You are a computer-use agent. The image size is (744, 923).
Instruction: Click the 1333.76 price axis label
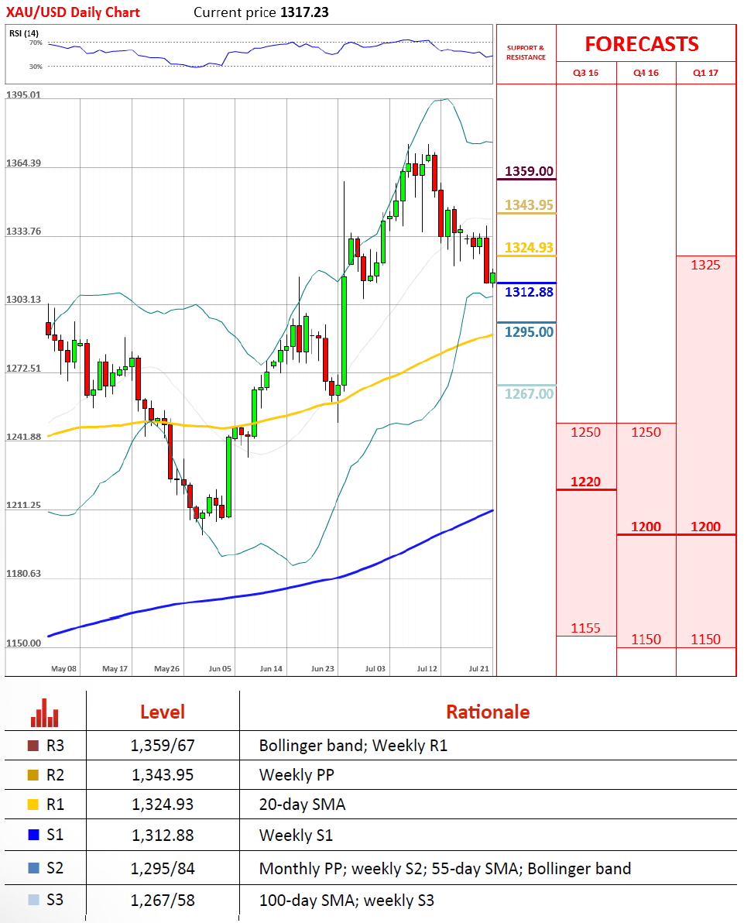23,232
